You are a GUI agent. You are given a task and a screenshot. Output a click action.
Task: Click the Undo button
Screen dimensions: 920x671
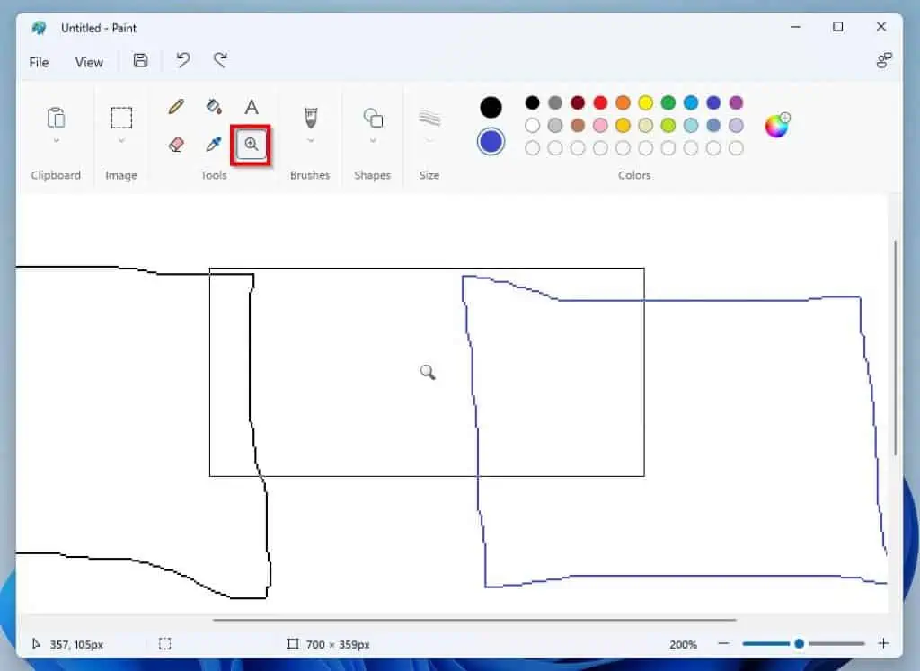click(182, 60)
